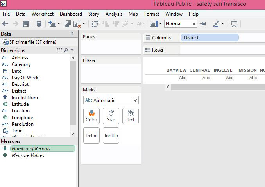Open the Format menu
Screen dimensions: 265x187
(152, 14)
